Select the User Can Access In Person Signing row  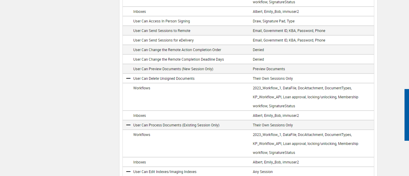tap(161, 21)
